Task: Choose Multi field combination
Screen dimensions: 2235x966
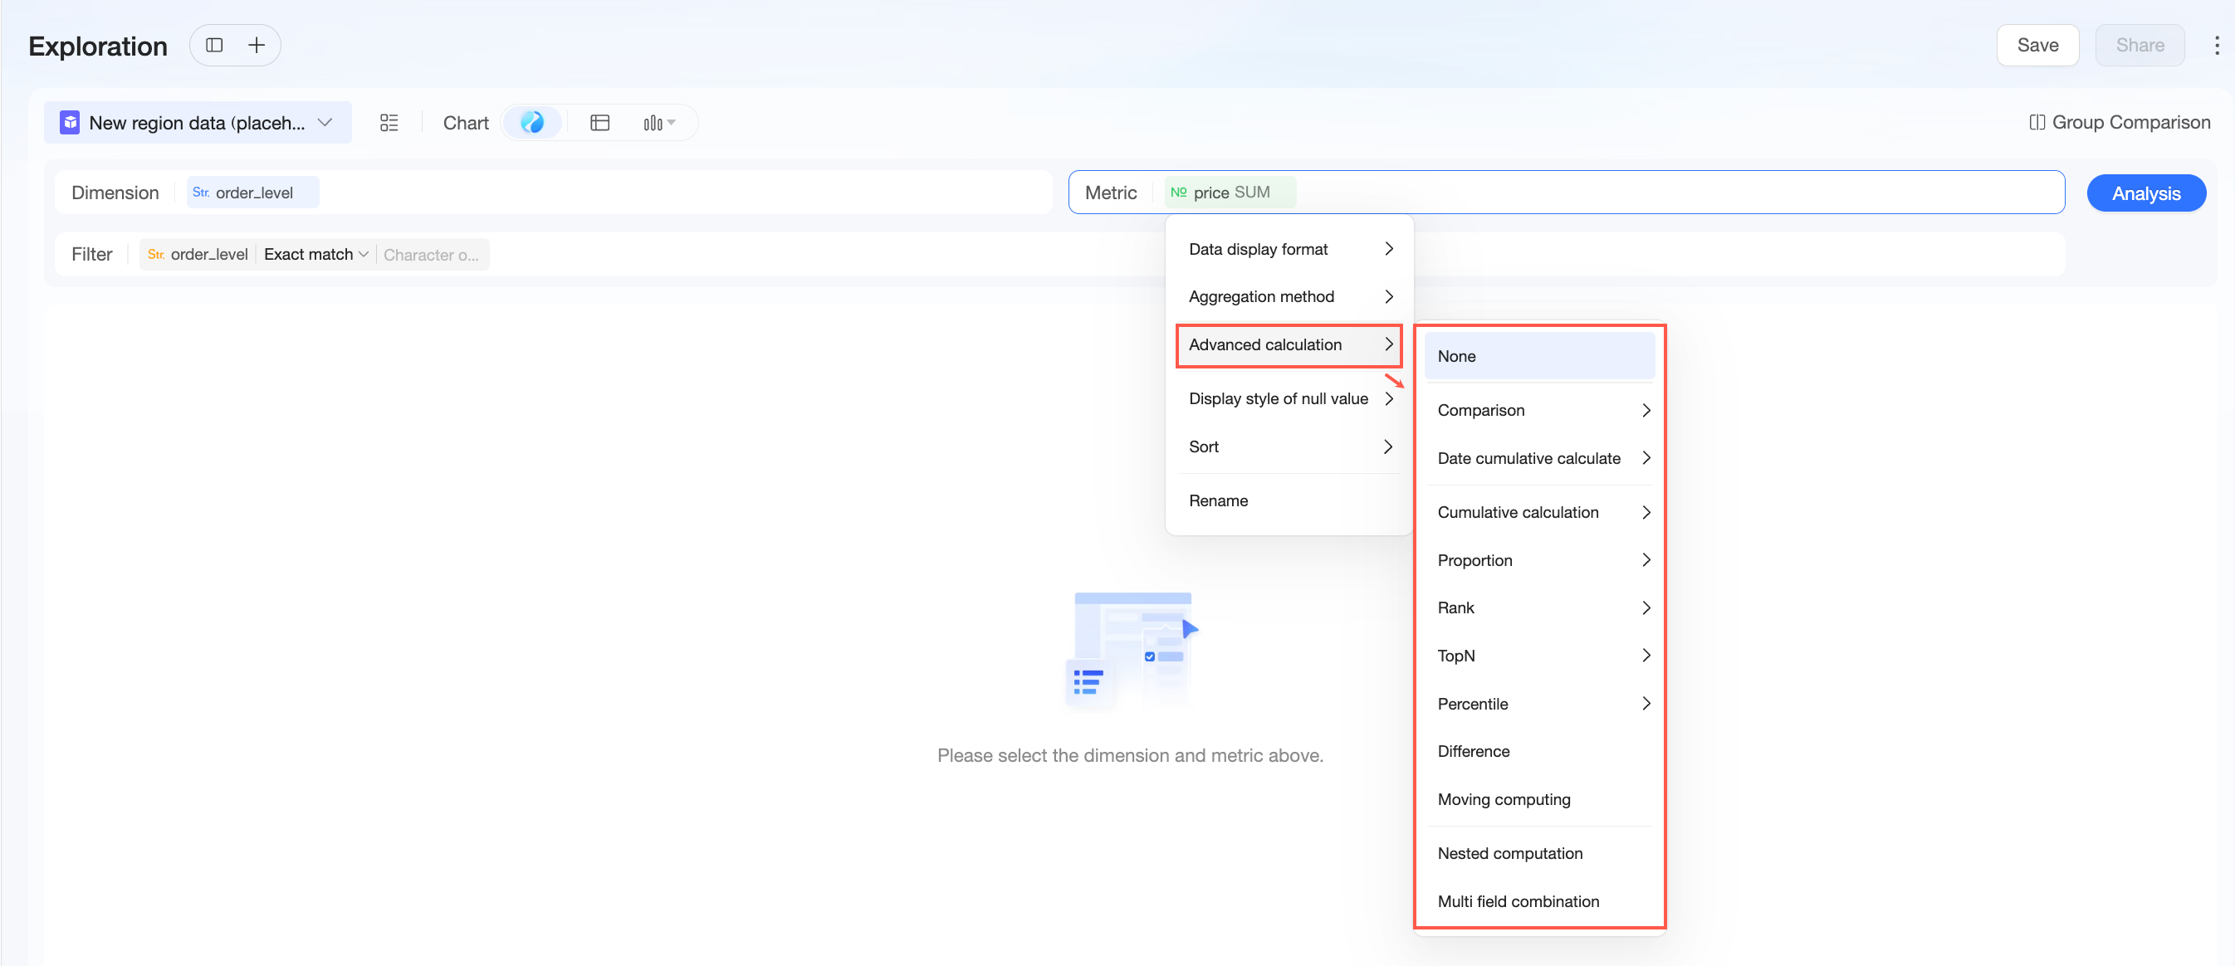Action: pos(1539,902)
